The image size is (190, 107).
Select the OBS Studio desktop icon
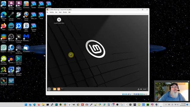tap(11, 38)
